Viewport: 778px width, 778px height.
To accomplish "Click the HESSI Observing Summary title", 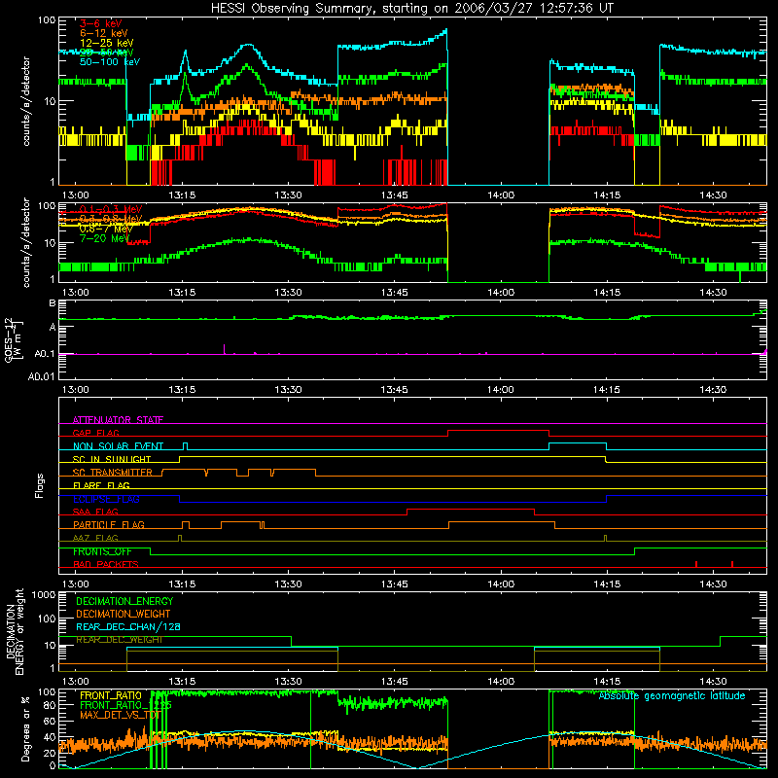I will coord(411,9).
